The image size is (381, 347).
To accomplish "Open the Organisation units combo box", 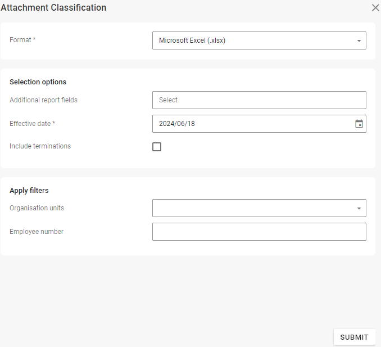I will pyautogui.click(x=253, y=208).
